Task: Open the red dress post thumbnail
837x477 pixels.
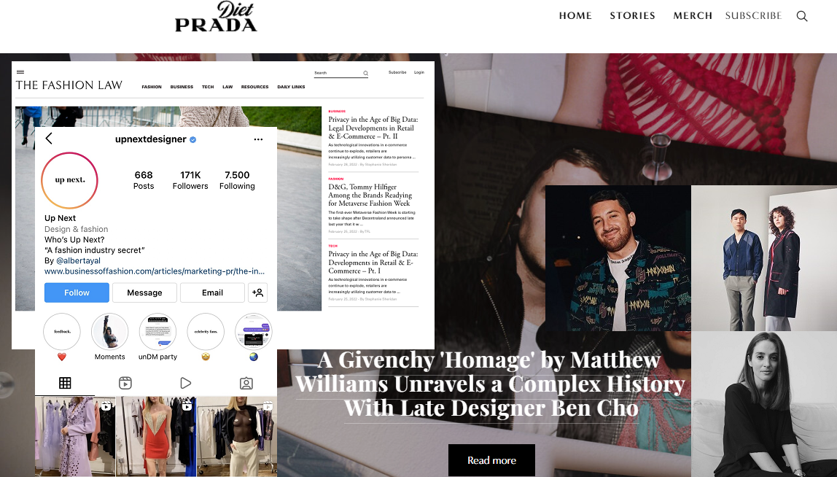Action: pyautogui.click(x=156, y=436)
